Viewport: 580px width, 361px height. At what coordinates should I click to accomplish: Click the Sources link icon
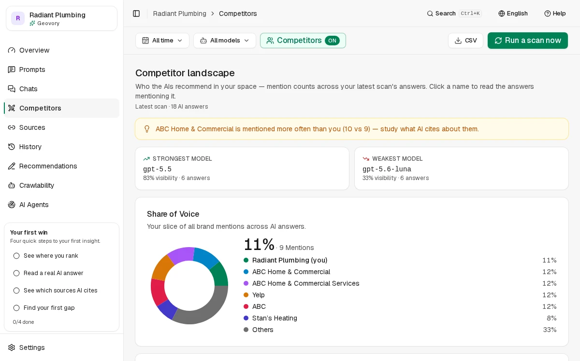(12, 127)
